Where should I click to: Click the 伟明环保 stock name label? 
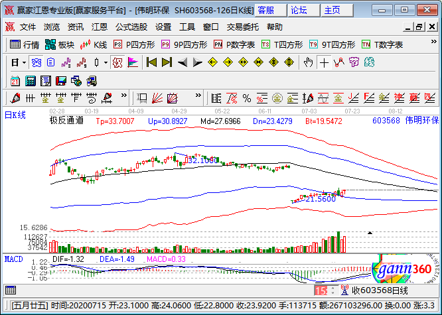[x=422, y=121]
